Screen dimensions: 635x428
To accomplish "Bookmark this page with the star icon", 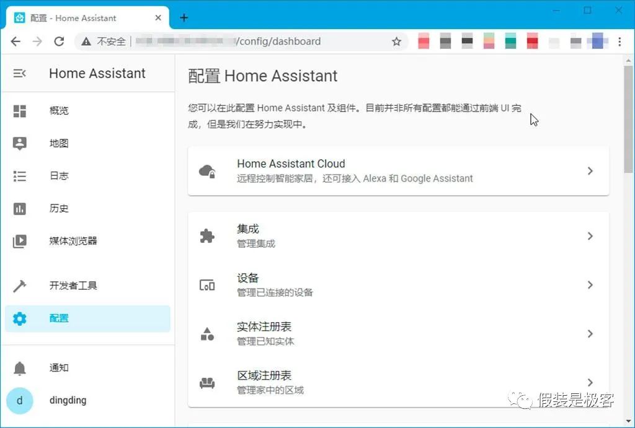I will (396, 41).
